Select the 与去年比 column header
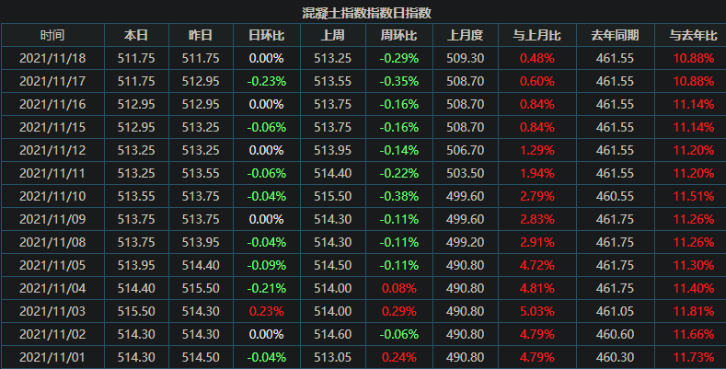Screen dimensions: 726x369 coord(693,35)
